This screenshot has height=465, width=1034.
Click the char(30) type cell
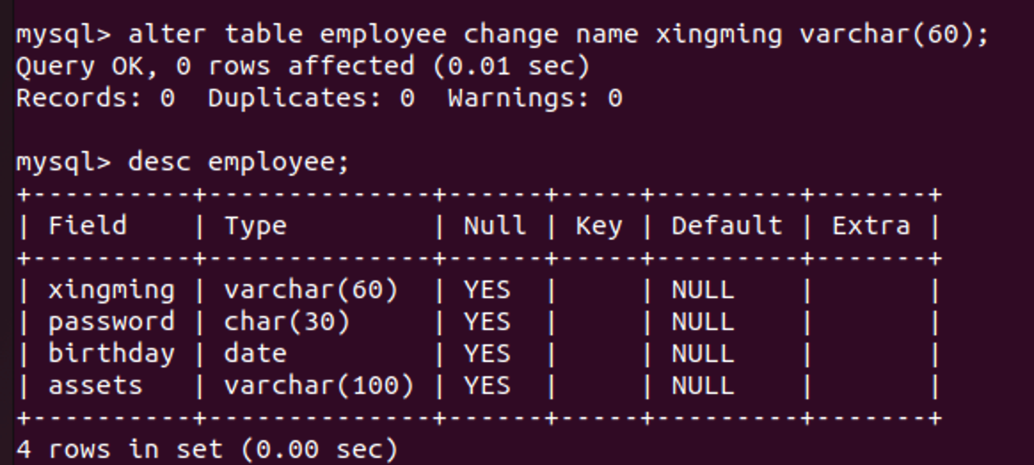pyautogui.click(x=287, y=322)
